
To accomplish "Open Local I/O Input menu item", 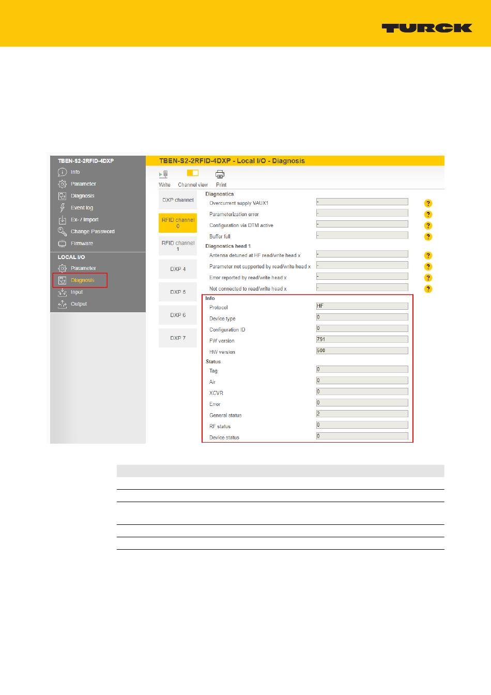I will [76, 292].
